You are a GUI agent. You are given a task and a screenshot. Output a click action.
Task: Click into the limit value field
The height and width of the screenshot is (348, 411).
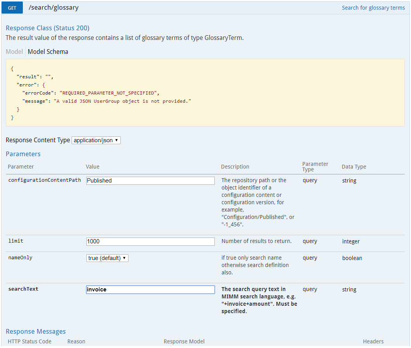pos(150,241)
